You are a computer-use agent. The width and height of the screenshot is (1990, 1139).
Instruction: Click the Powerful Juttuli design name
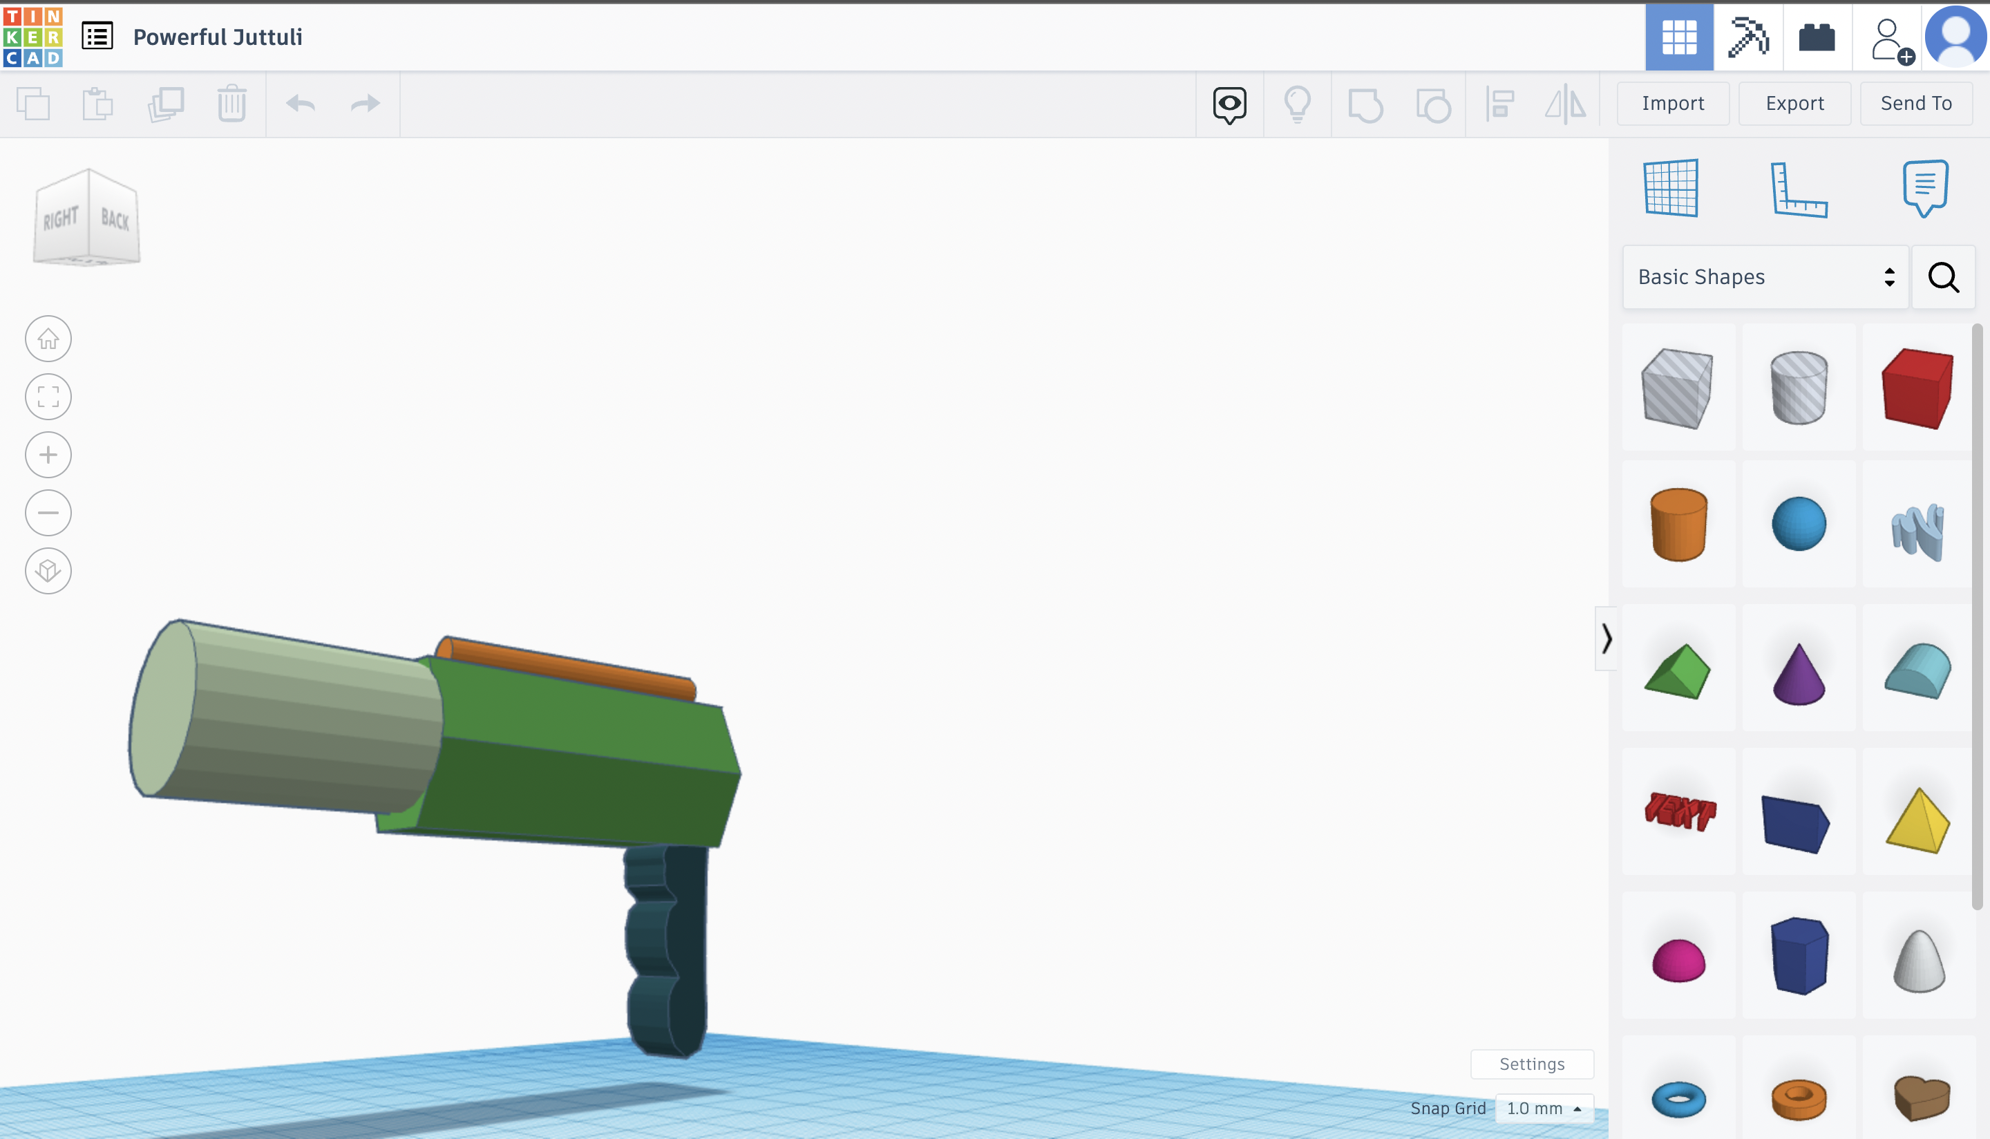(x=218, y=37)
